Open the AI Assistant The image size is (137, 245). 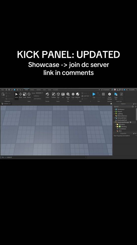(x=105, y=90)
